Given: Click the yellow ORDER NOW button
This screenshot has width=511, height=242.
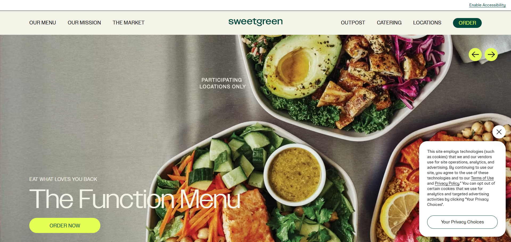Looking at the screenshot, I should (x=65, y=226).
